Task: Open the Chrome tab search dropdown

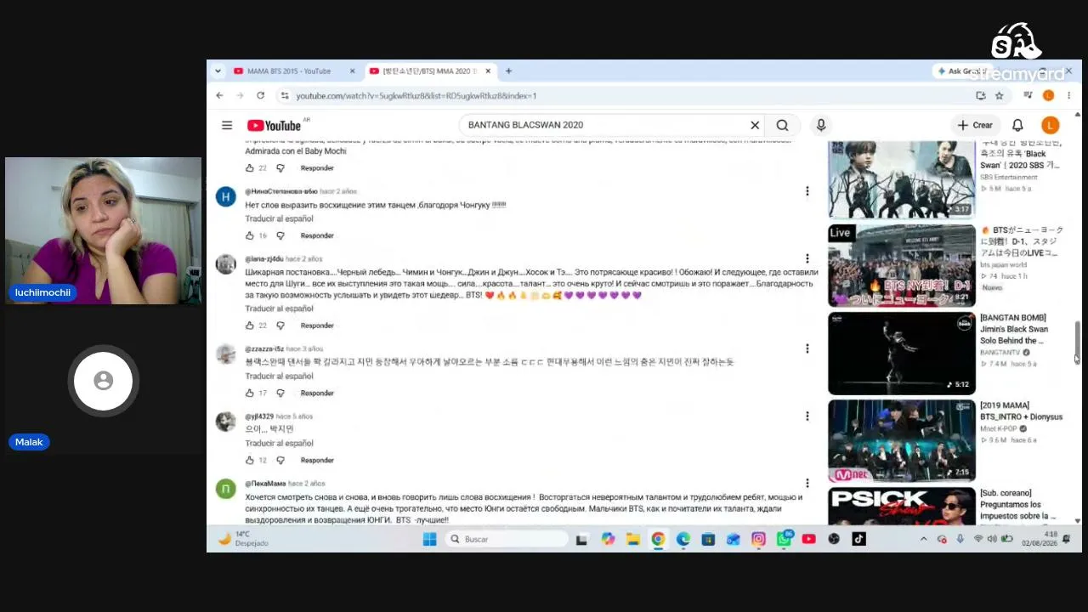Action: pos(218,71)
